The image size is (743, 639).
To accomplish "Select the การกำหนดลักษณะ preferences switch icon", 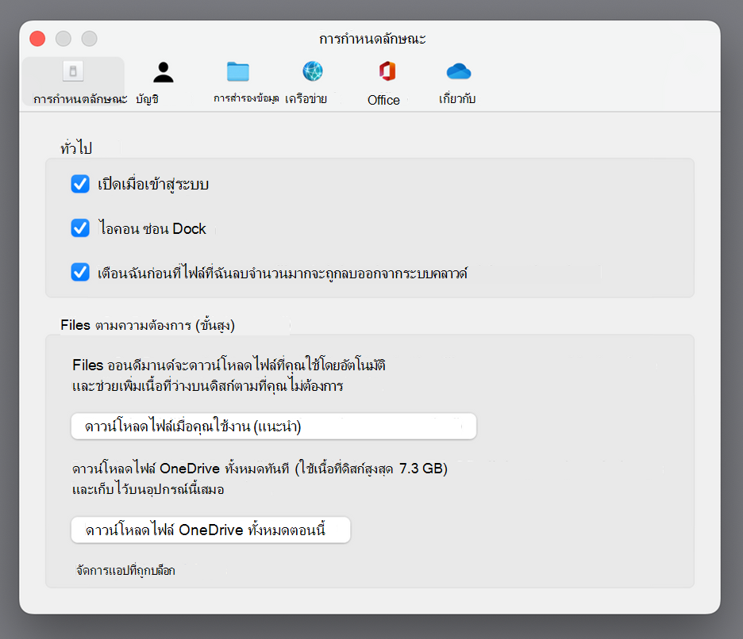I will (x=73, y=71).
